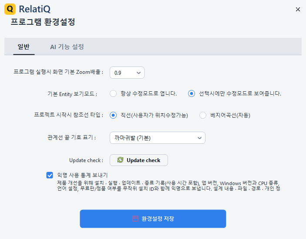
Task: Click the Update check : label text
Action: click(x=86, y=160)
